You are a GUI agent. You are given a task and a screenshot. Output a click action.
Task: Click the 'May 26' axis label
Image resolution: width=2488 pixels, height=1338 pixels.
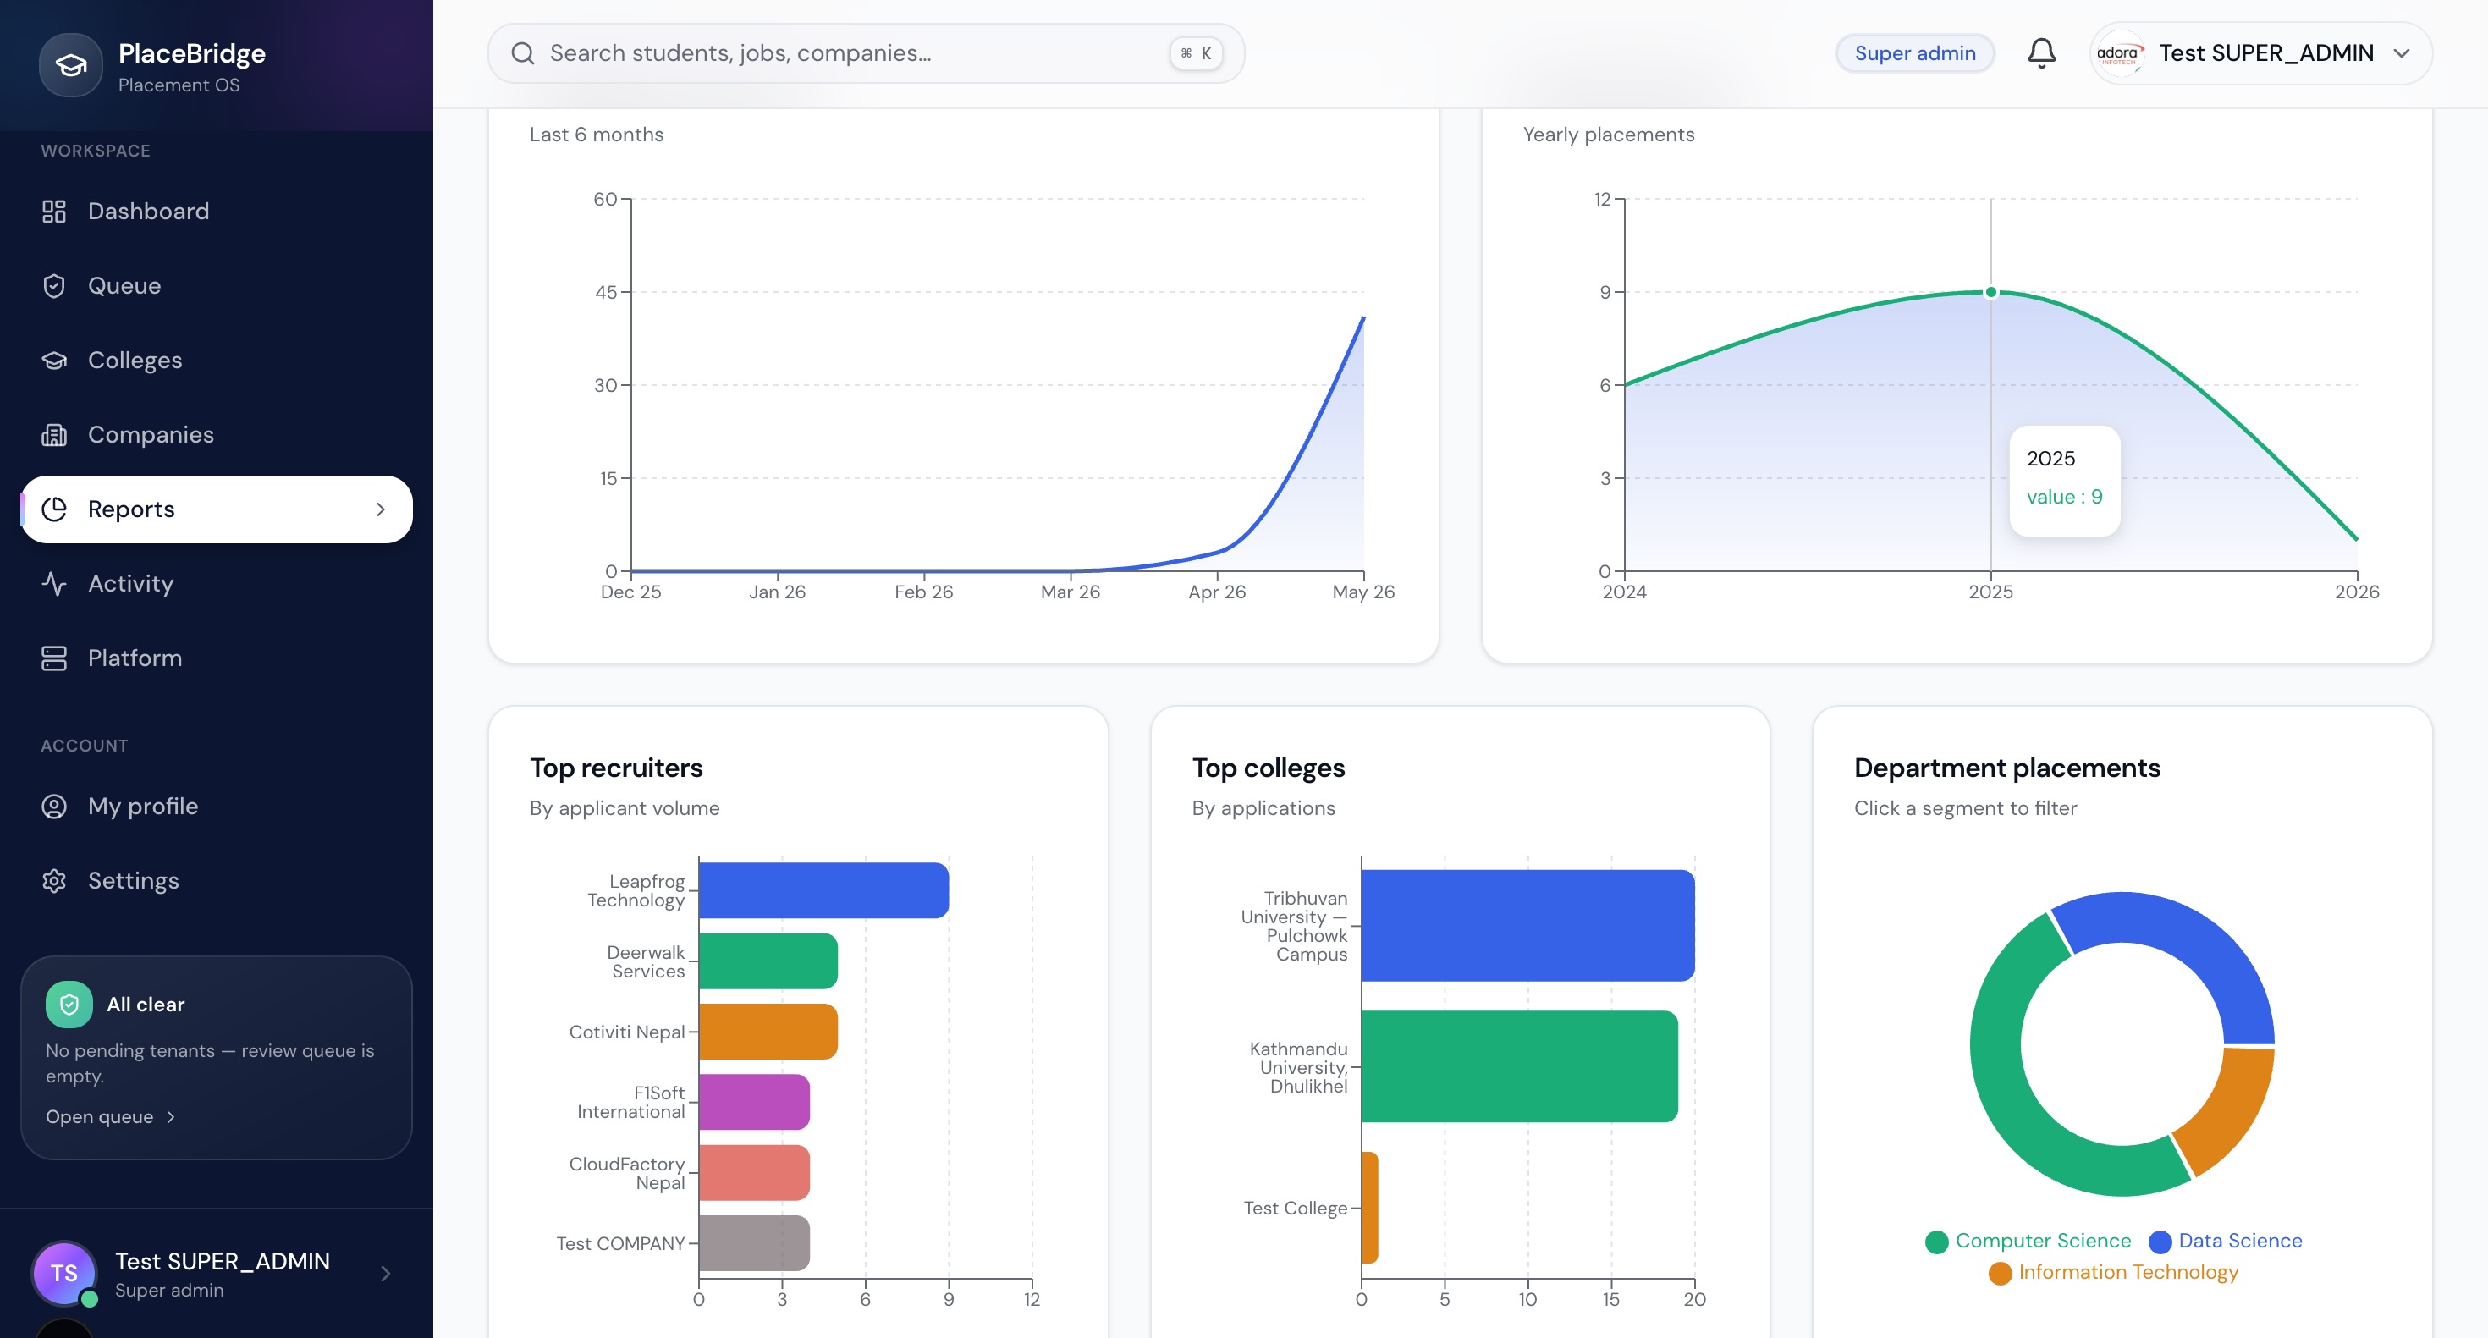(1364, 592)
